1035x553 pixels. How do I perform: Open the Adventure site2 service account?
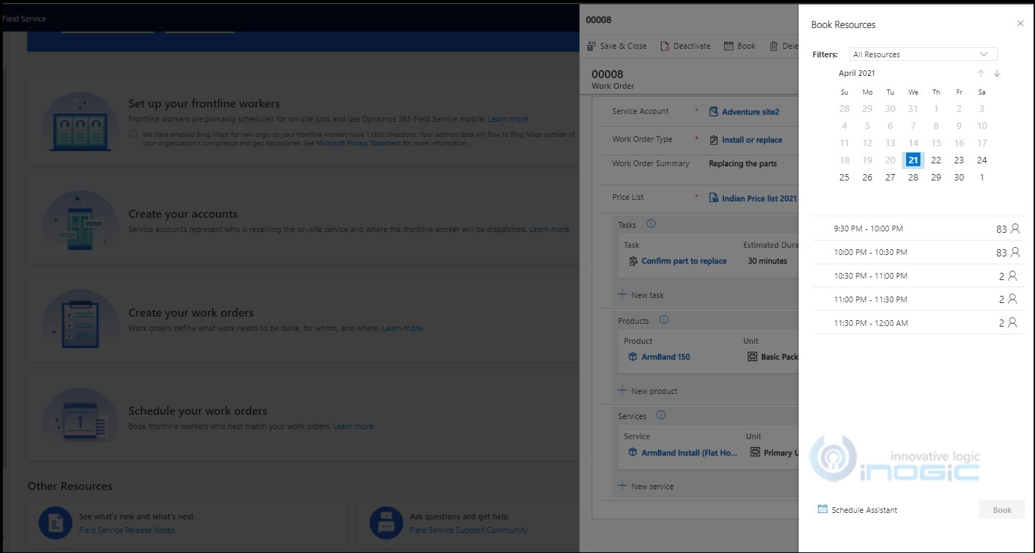tap(750, 112)
